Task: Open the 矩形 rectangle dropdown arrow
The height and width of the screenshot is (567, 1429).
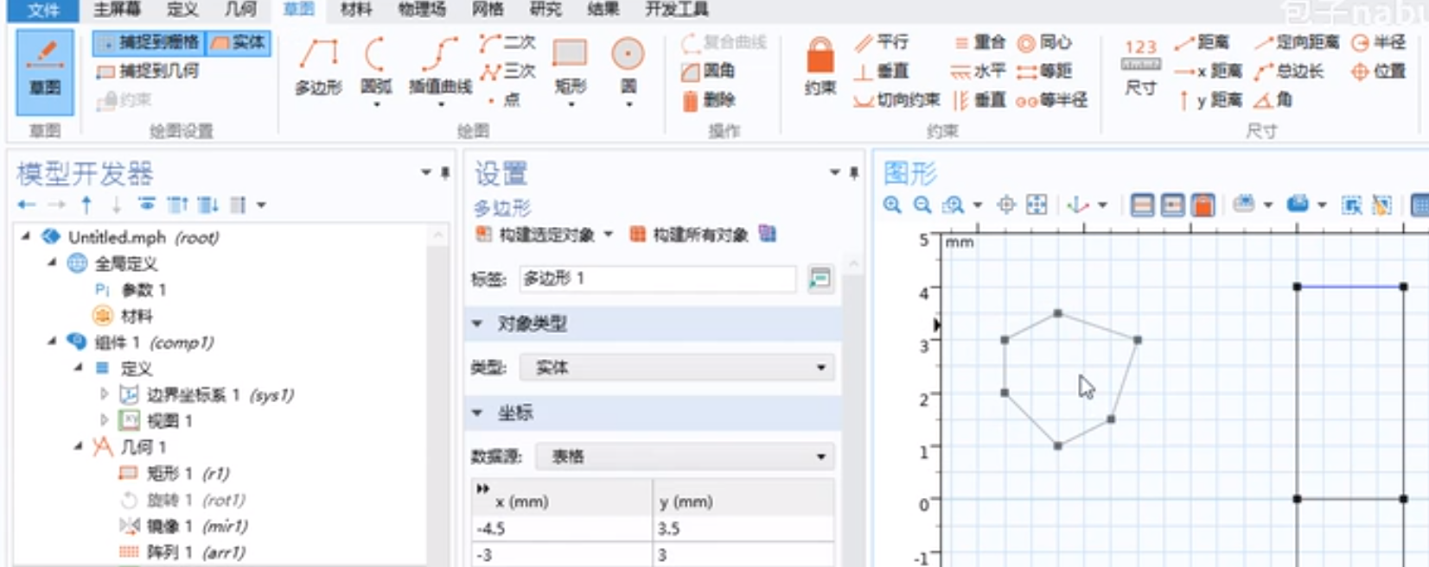Action: (571, 104)
